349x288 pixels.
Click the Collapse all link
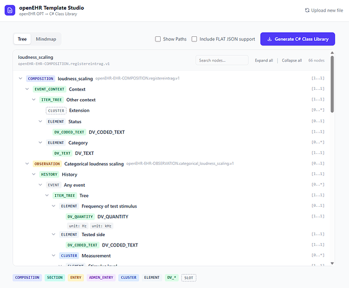292,60
